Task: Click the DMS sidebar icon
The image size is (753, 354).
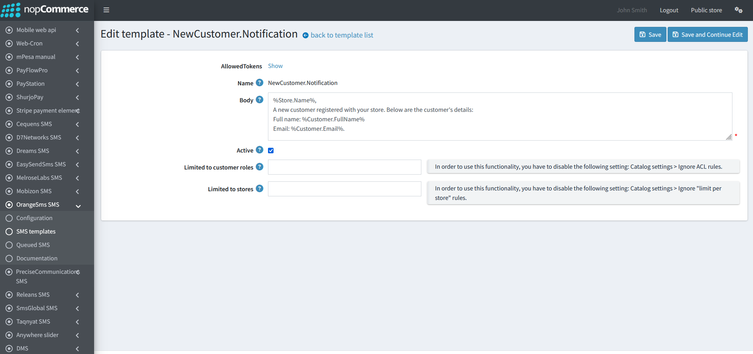Action: pos(9,348)
